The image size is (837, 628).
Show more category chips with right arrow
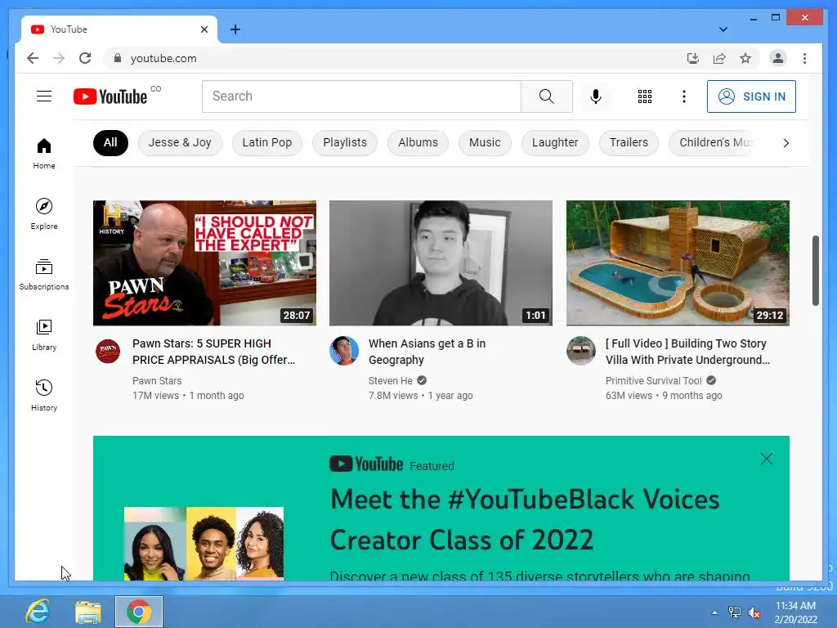tap(786, 142)
